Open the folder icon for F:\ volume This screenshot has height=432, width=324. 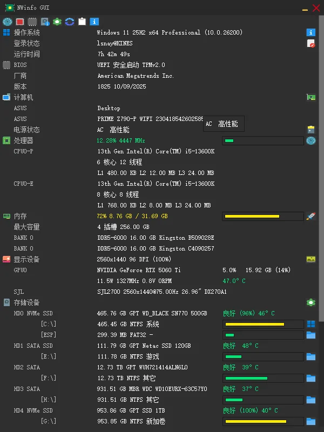coord(311,378)
